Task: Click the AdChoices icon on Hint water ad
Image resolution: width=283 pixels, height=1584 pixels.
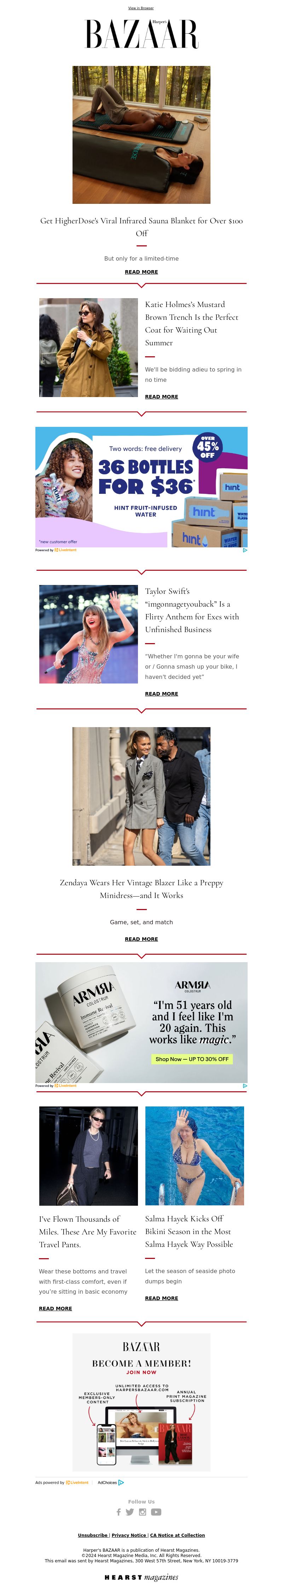Action: [x=245, y=550]
